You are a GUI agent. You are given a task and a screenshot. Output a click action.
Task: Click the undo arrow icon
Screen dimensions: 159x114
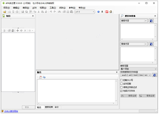pyautogui.click(x=51, y=12)
